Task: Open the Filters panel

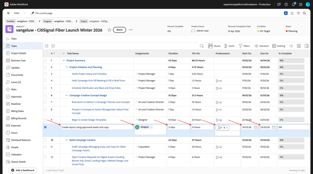Action: tap(244, 46)
